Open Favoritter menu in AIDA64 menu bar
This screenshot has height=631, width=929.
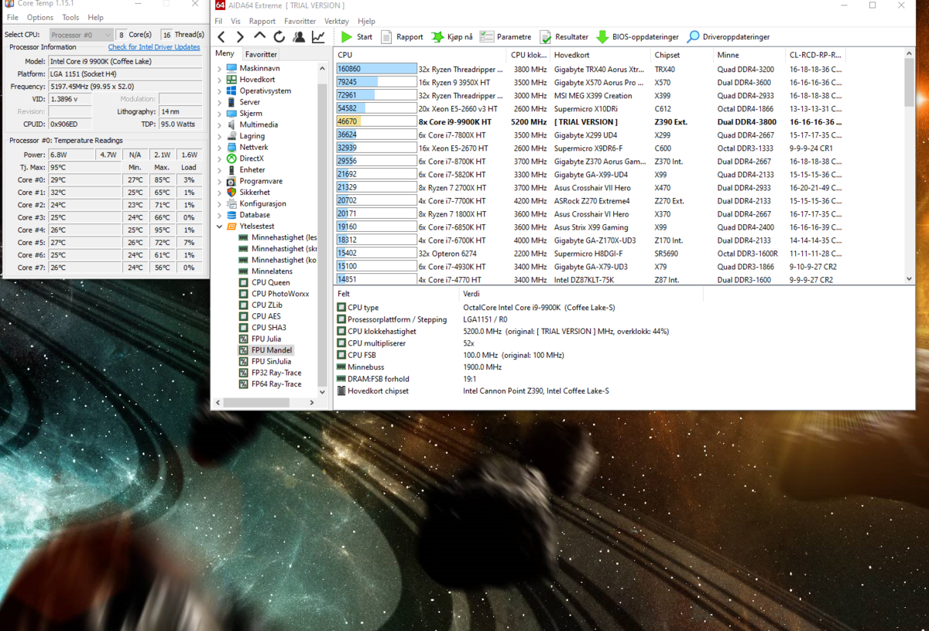300,22
